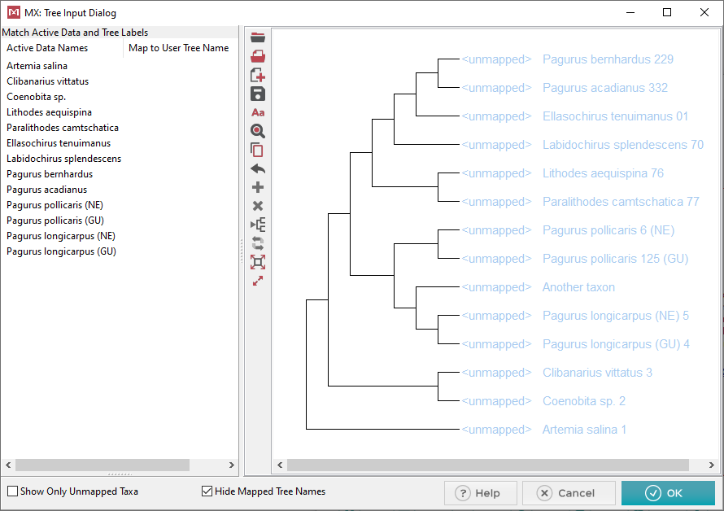Open the font settings Aa icon
Viewport: 724px width, 511px height.
click(258, 112)
